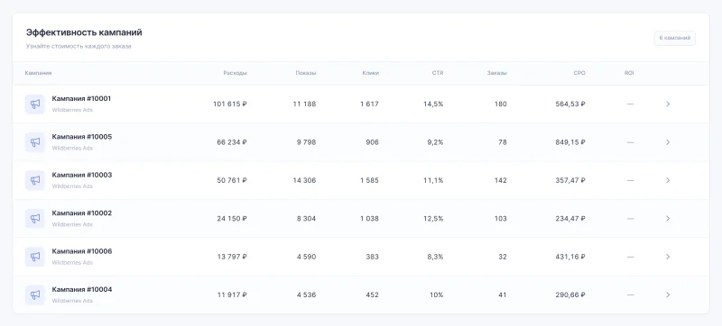This screenshot has height=326, width=722.
Task: Click the megaphone icon for Кампания #10005
Action: pyautogui.click(x=35, y=142)
